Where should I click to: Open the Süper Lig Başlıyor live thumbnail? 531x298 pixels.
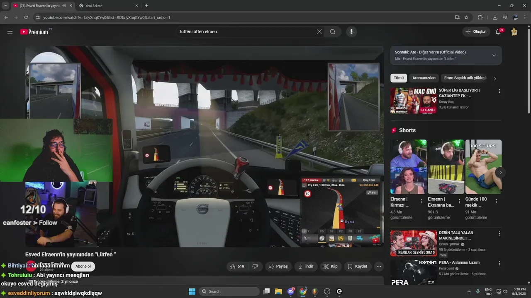413,101
